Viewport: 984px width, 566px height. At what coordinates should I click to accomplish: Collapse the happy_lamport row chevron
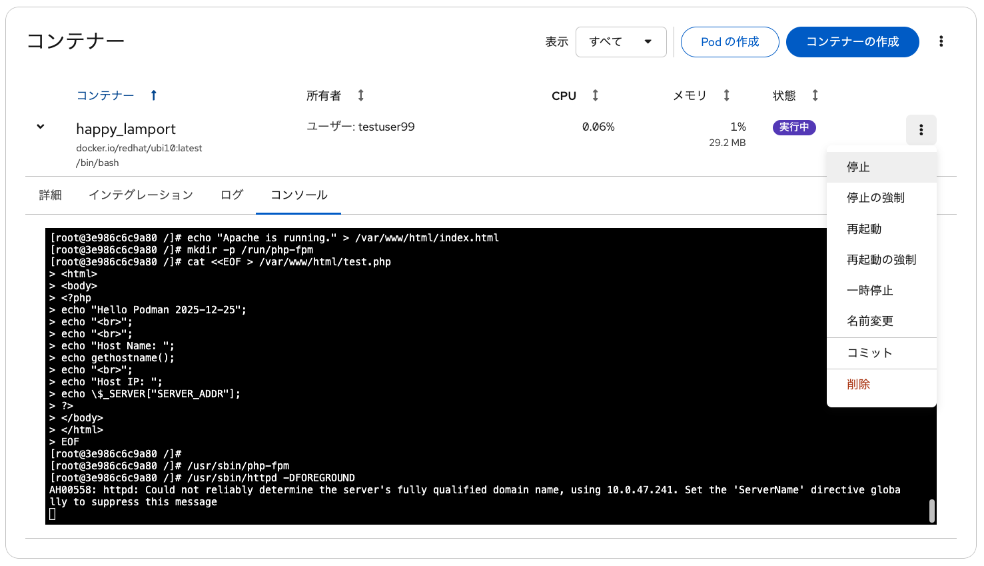pos(41,127)
